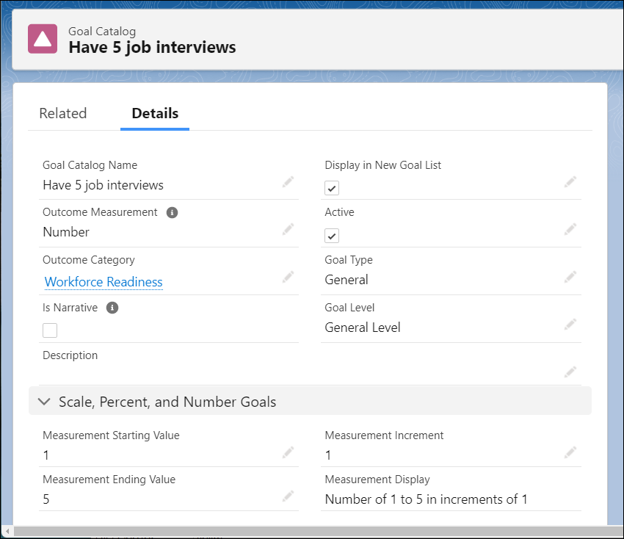Toggle Display in New Goal List checkbox
This screenshot has width=624, height=539.
332,188
